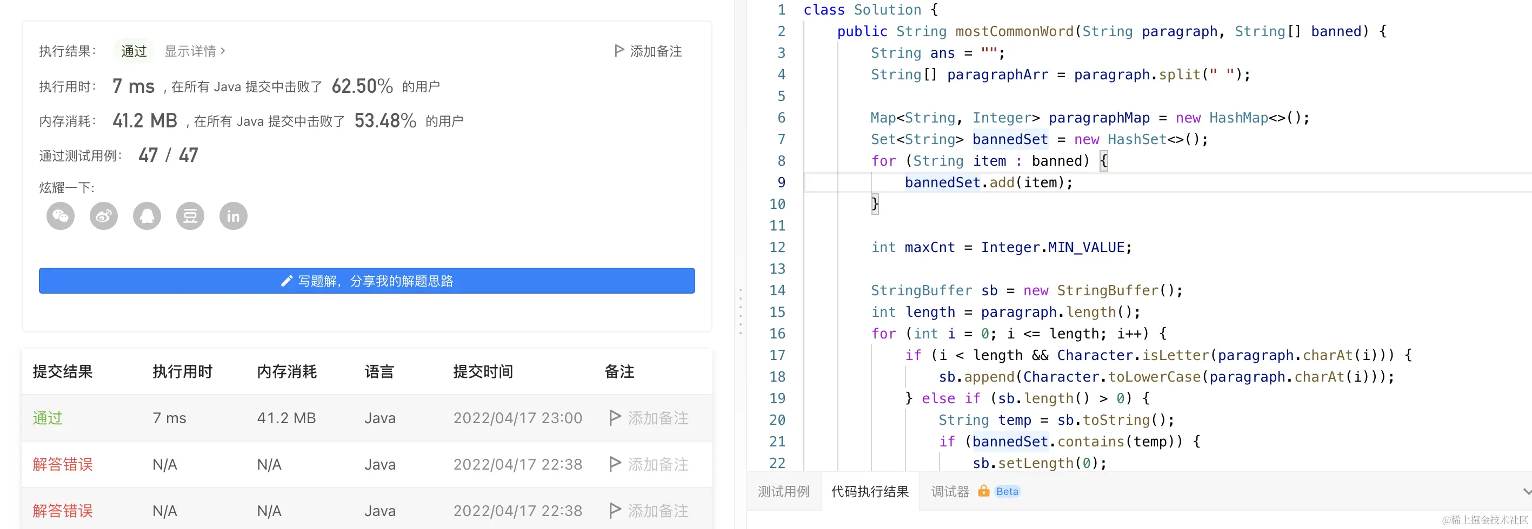The width and height of the screenshot is (1532, 529).
Task: Click the note flag in the 23:00 submission row
Action: [x=615, y=418]
